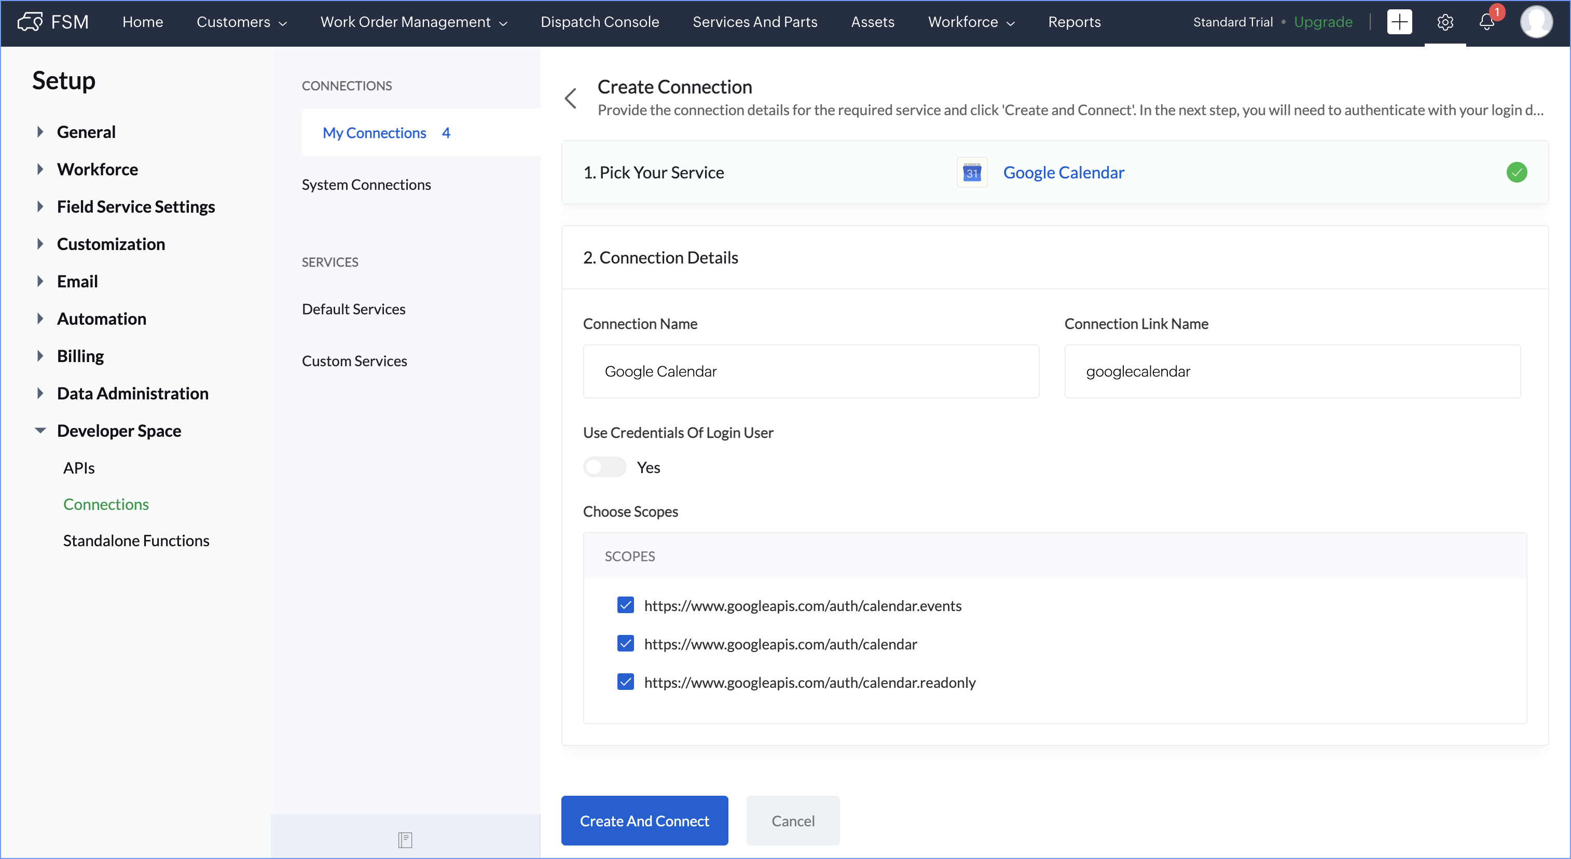Go back using the left arrow icon

click(x=571, y=98)
